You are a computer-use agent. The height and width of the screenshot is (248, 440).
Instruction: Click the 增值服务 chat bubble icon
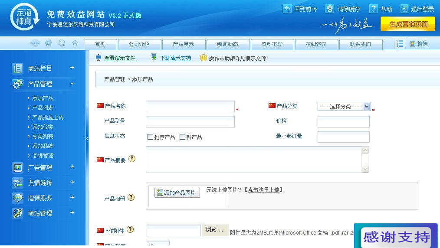click(x=18, y=198)
